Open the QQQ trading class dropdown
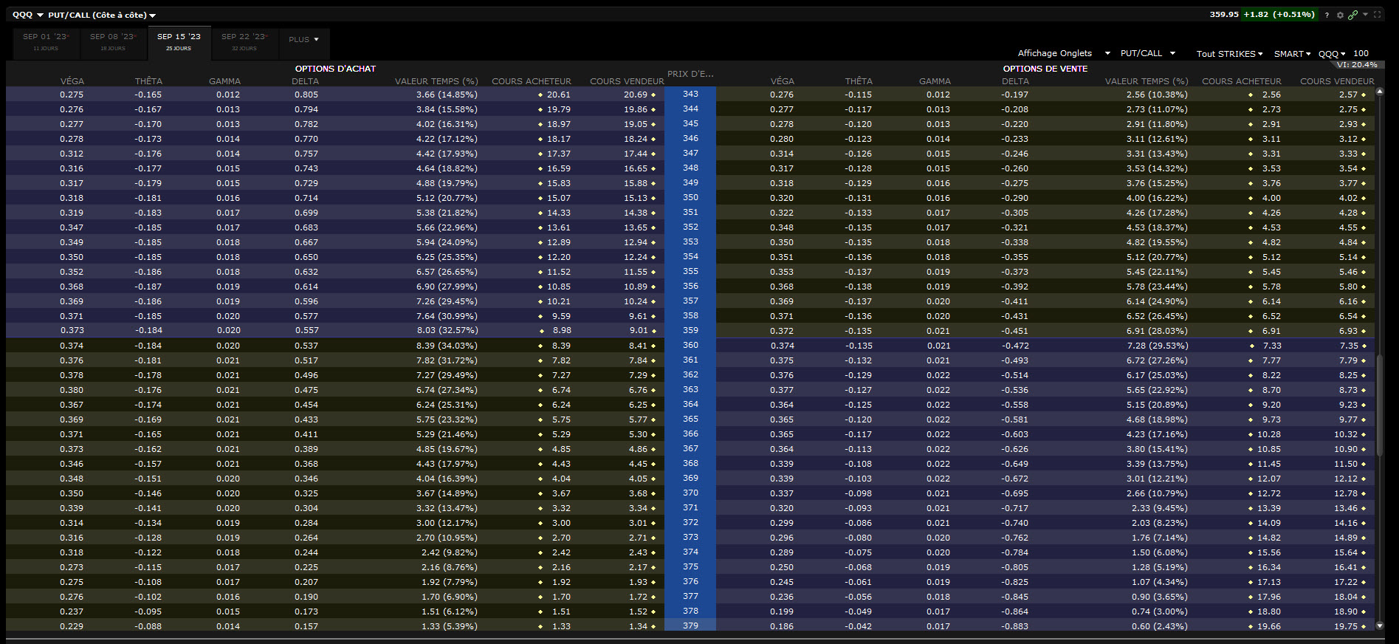 pyautogui.click(x=1332, y=54)
